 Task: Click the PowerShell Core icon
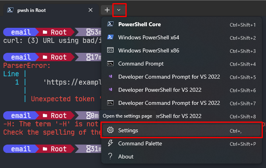coord(110,24)
